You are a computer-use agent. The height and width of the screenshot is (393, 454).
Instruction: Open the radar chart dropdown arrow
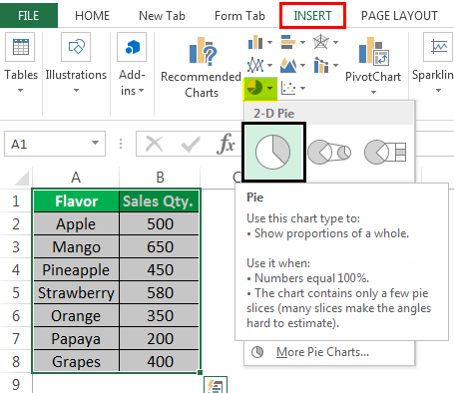point(336,42)
